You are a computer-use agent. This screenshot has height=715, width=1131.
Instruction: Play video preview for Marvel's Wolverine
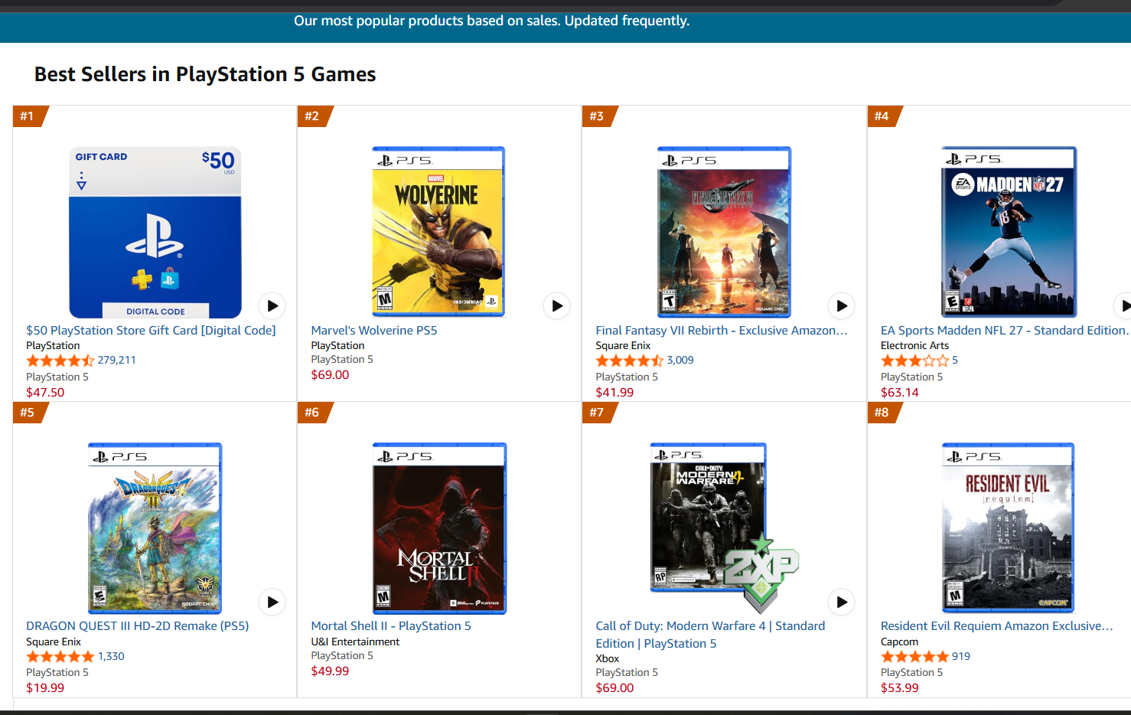pos(557,306)
